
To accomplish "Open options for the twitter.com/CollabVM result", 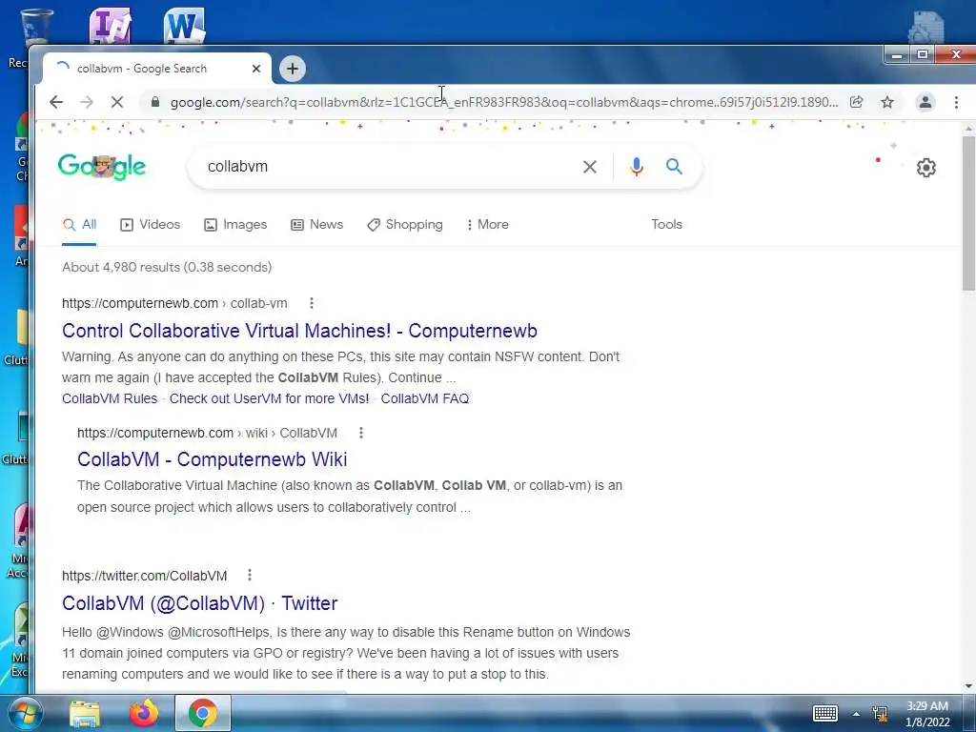I will [x=250, y=575].
